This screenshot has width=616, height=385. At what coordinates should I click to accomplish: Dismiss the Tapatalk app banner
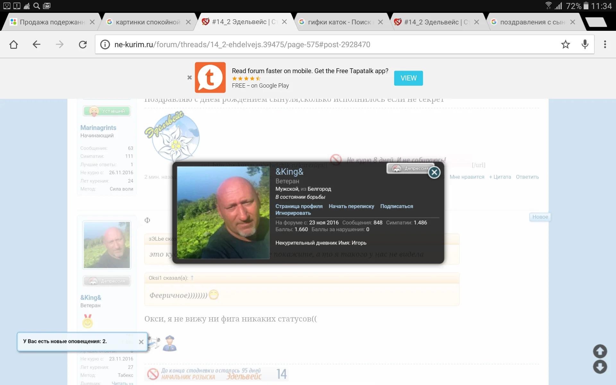189,78
